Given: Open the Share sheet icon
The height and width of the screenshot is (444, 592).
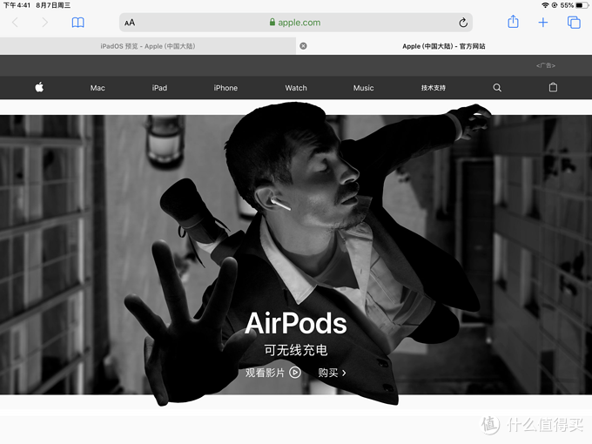Looking at the screenshot, I should point(513,22).
